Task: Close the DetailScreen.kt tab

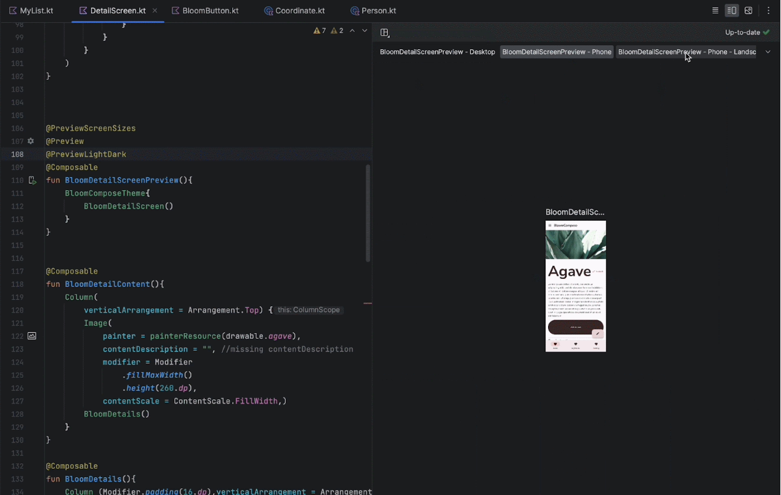Action: pyautogui.click(x=154, y=11)
